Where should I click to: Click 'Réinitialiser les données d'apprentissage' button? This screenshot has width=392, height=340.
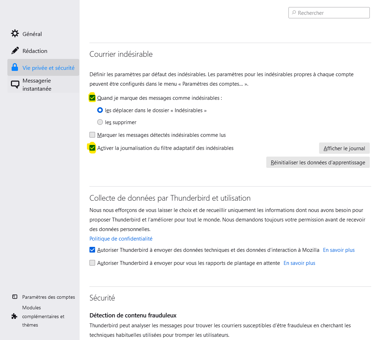click(318, 163)
